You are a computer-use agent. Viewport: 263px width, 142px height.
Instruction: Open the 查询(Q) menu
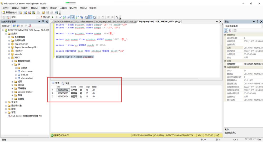34,8
